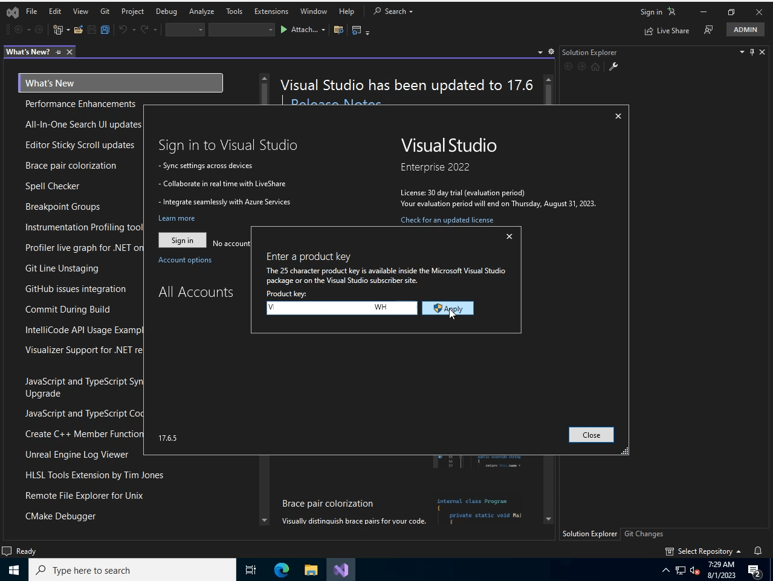Screen dimensions: 773x581
Task: Switch to the Solution Explorer bottom tab
Action: click(589, 534)
